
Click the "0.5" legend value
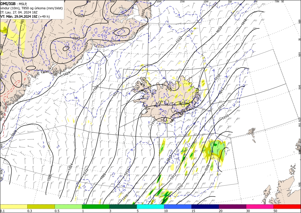[57, 211]
